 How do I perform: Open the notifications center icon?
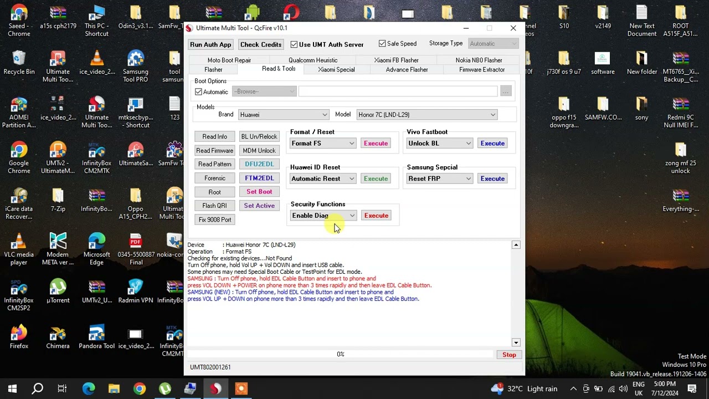[692, 389]
